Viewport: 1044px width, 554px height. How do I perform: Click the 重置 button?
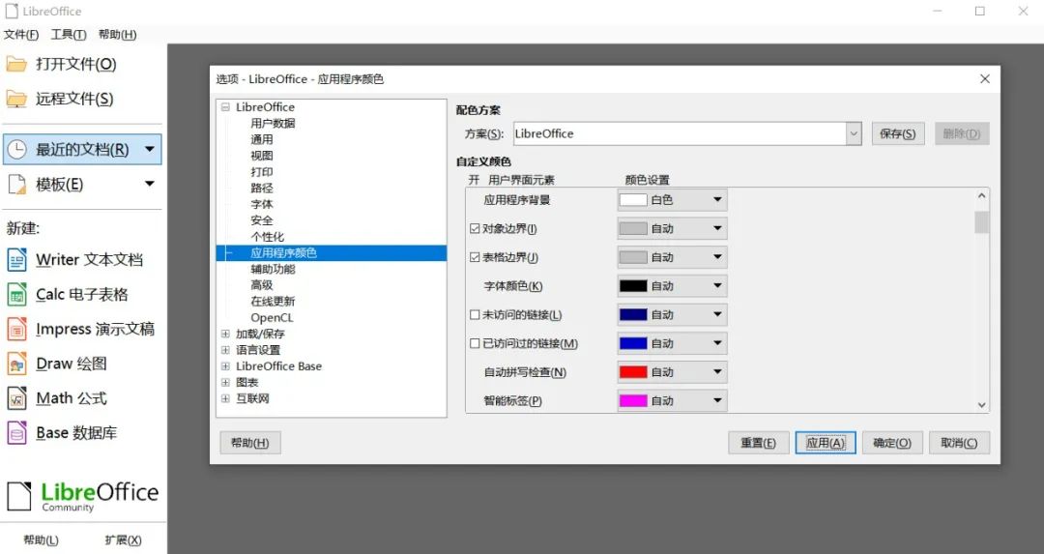click(x=759, y=443)
